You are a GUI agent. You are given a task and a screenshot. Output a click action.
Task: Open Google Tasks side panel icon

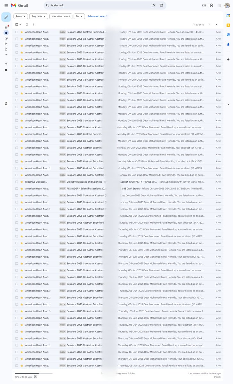tap(228, 35)
